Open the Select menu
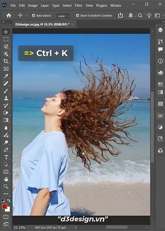This screenshot has height=231, width=165. click(67, 5)
